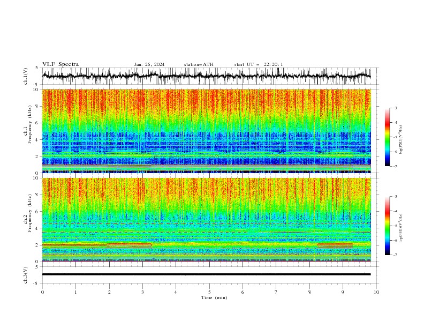Click the ch.3 flat black voltage trace

click(x=206, y=274)
